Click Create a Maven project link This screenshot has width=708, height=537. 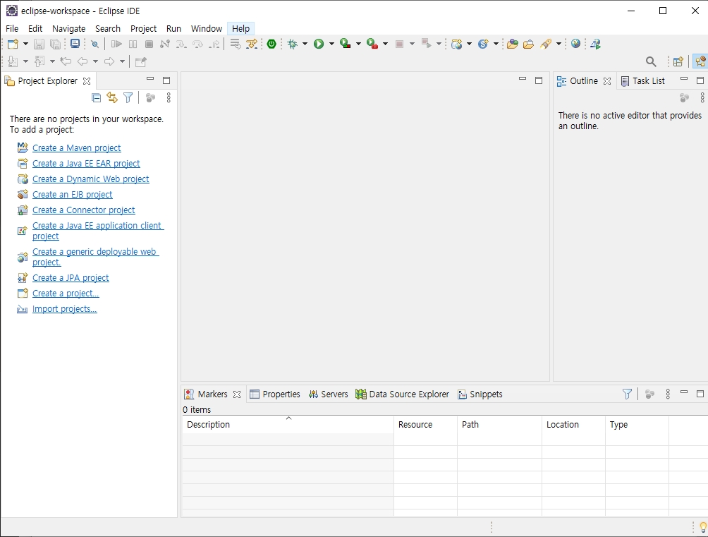[x=76, y=147]
